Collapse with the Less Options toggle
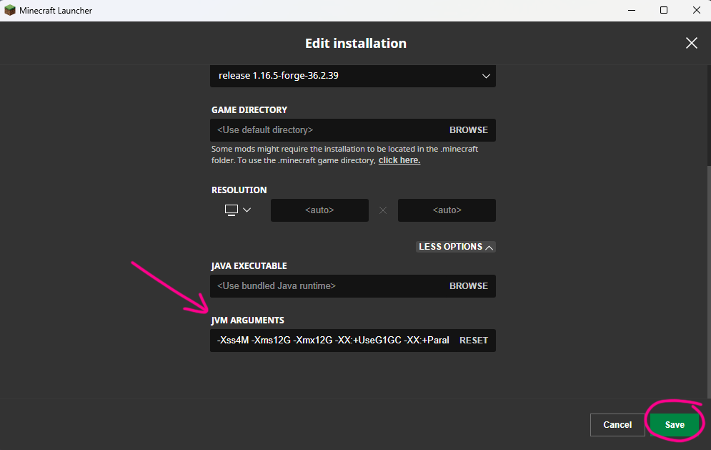Viewport: 711px width, 450px height. pyautogui.click(x=456, y=247)
